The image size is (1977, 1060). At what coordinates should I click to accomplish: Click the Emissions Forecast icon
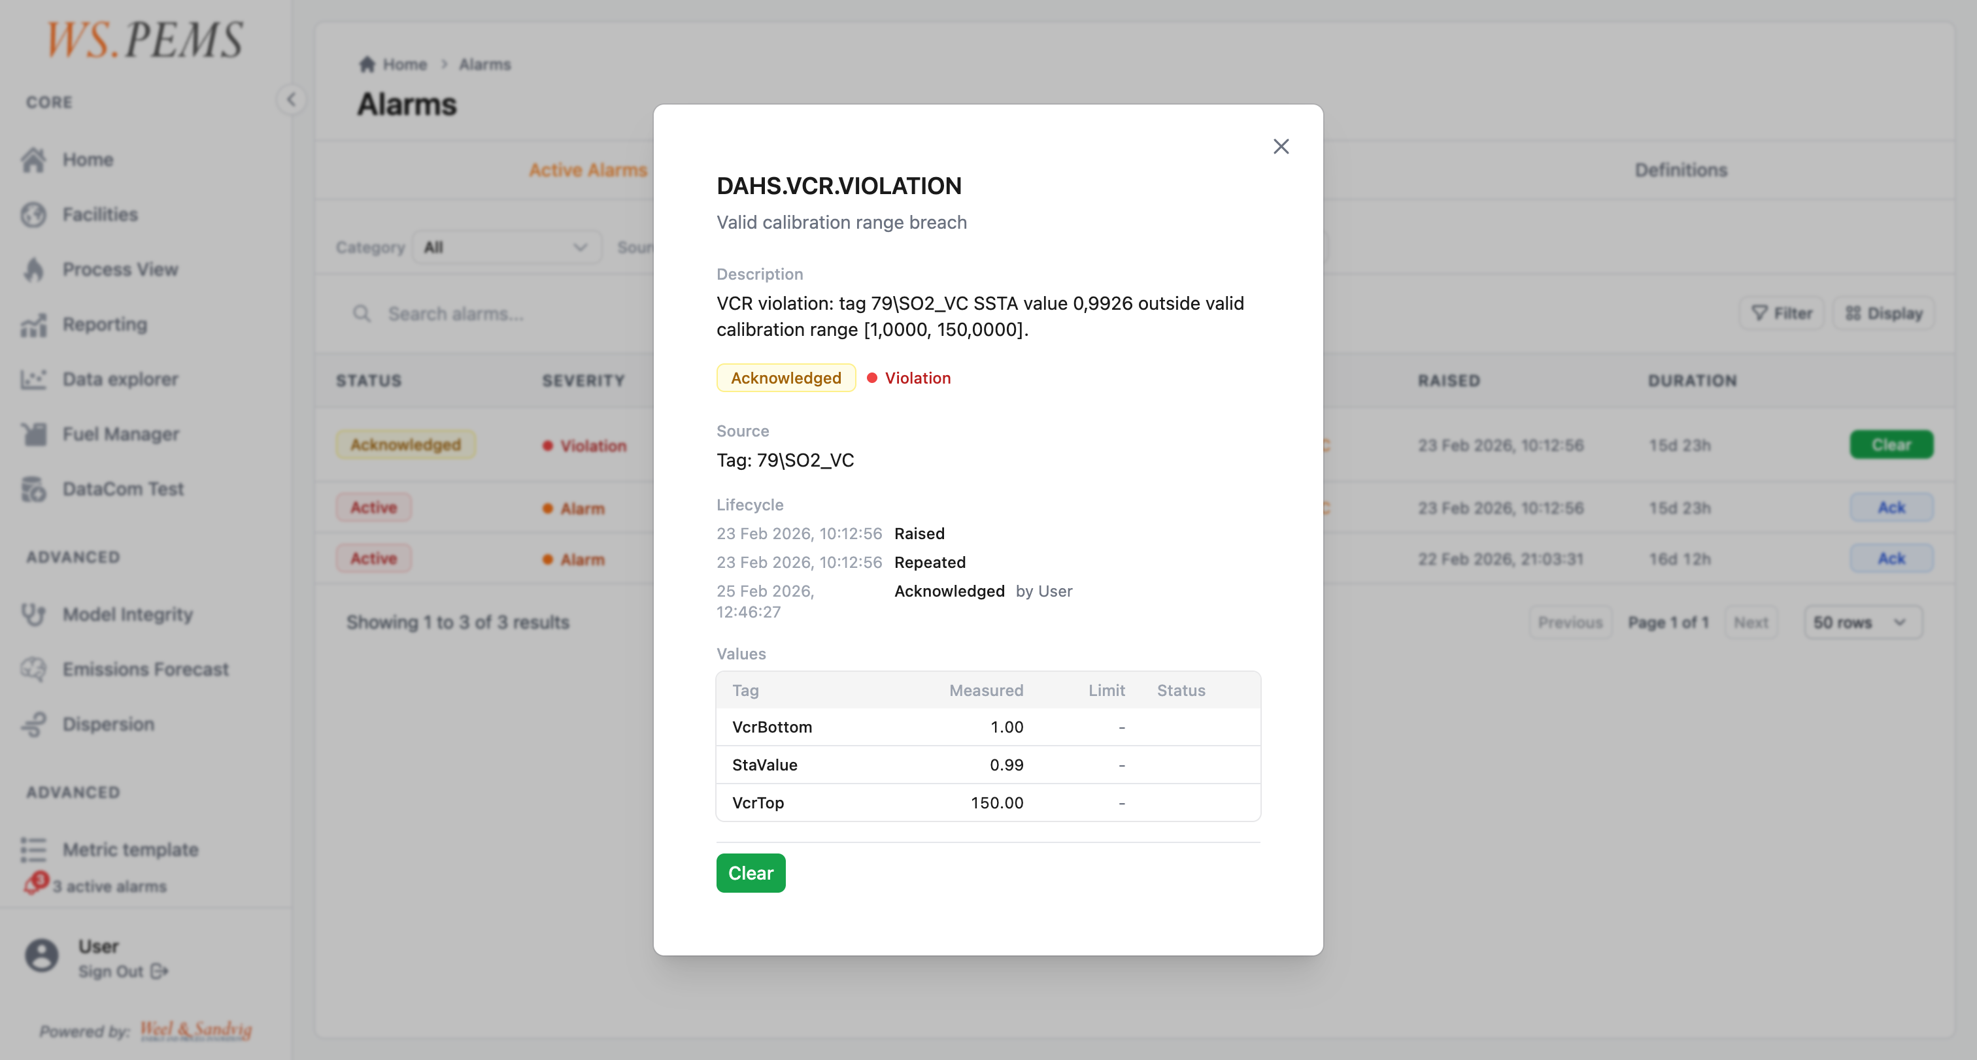(33, 670)
